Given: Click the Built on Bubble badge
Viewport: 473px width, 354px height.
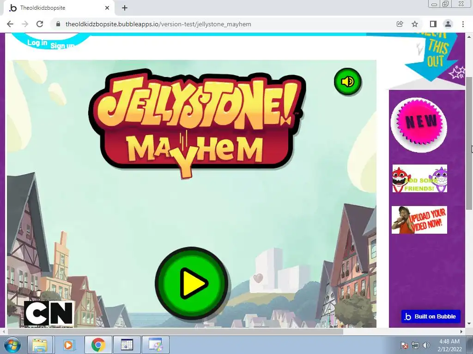Looking at the screenshot, I should click(431, 316).
